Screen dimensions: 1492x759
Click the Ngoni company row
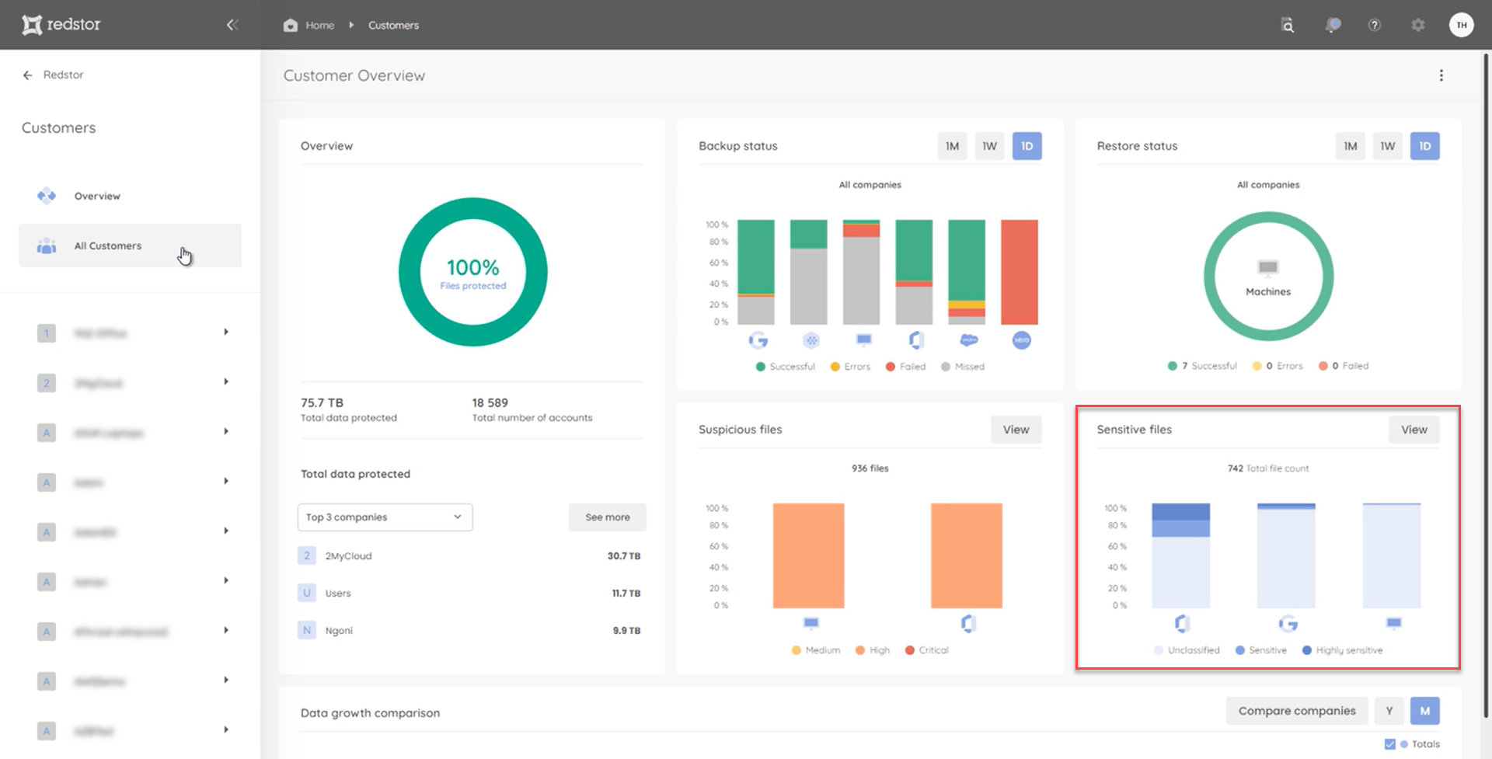point(471,630)
